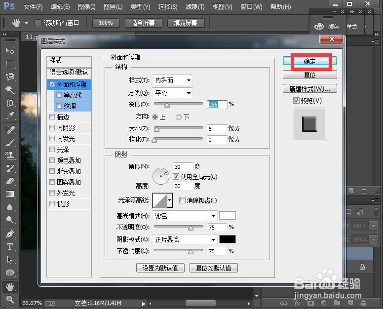
Task: Open the 窗口 Window menu
Action: coord(251,6)
